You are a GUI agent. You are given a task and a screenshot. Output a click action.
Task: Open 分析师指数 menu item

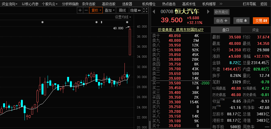70,4
